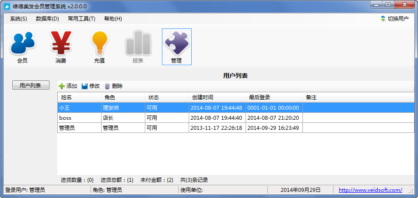Sort by the 最后登录 column header
Screen dimensions: 418x198
click(x=274, y=97)
